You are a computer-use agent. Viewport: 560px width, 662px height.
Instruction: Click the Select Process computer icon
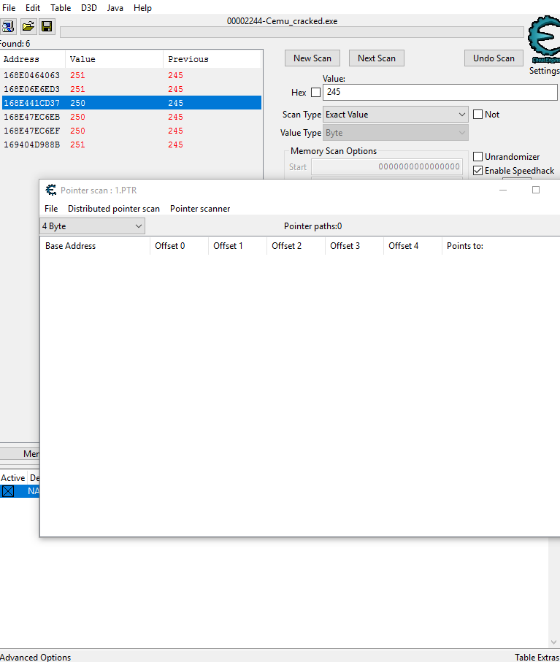tap(8, 27)
